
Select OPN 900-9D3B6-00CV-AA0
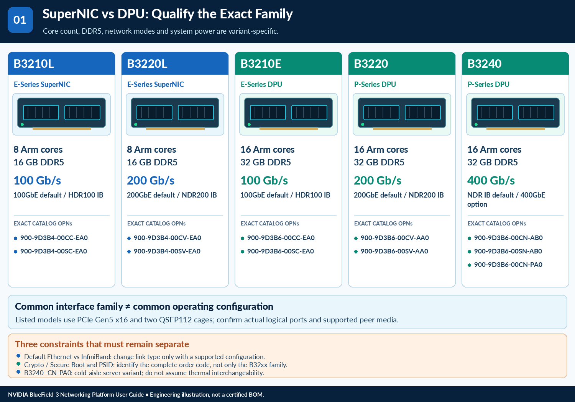[395, 238]
